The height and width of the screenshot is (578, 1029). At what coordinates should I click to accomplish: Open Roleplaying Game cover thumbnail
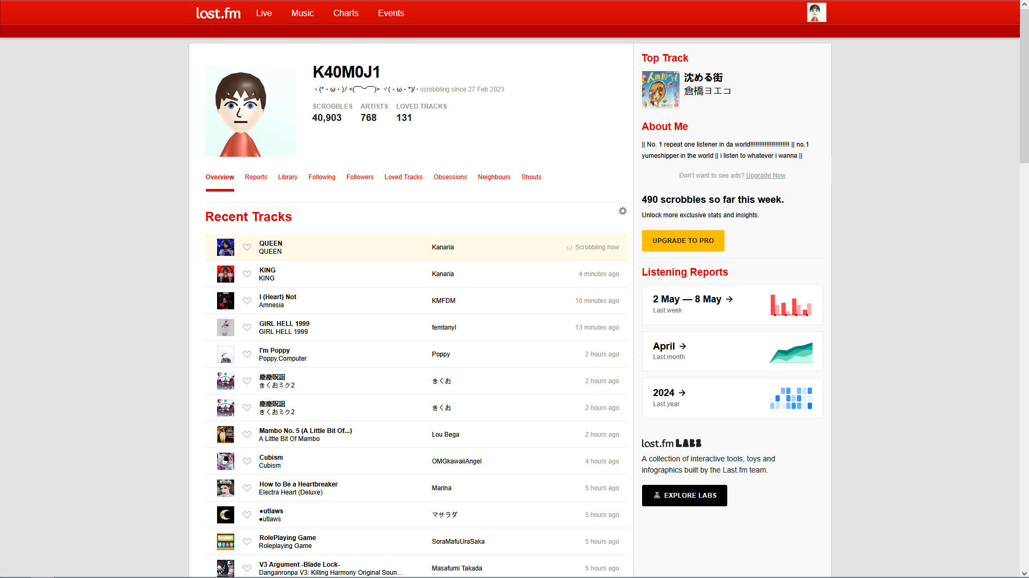[226, 542]
